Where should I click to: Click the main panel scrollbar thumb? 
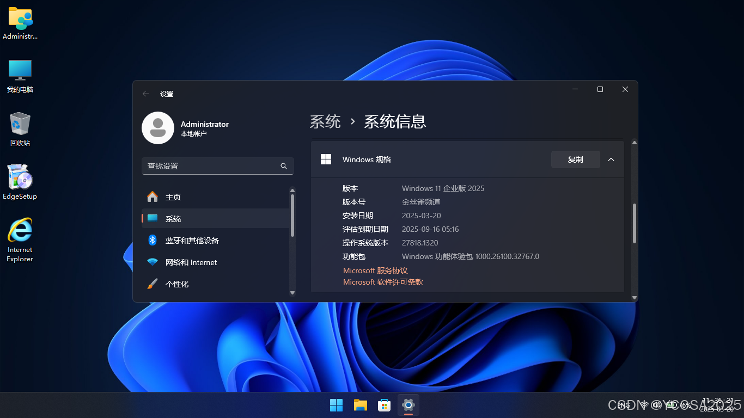click(x=634, y=223)
